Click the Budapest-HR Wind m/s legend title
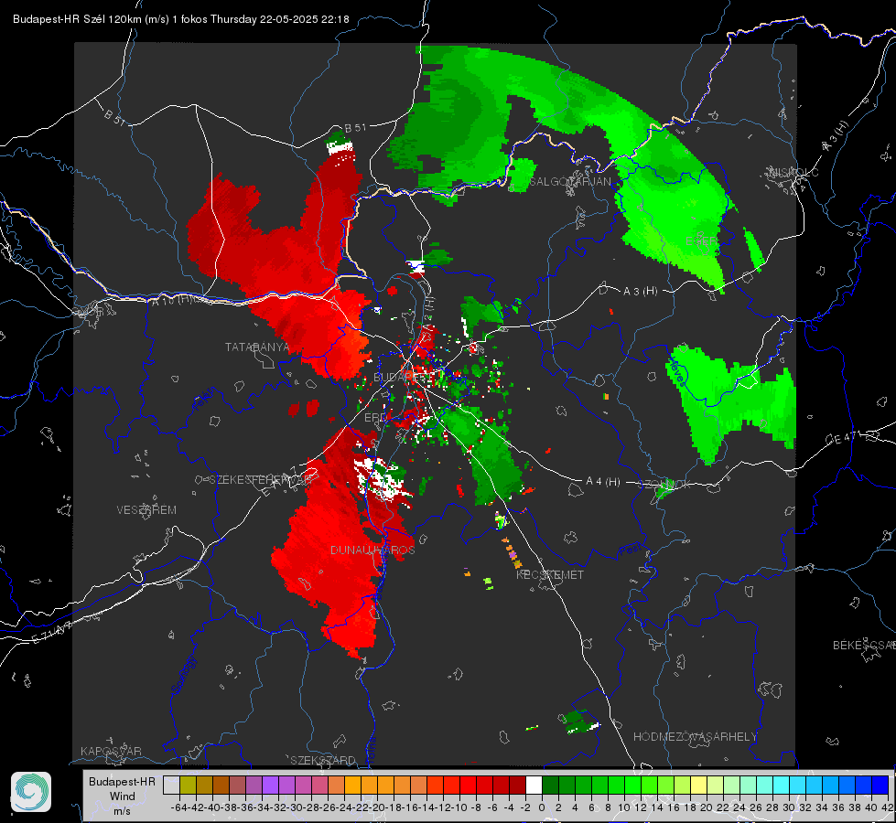 (123, 796)
